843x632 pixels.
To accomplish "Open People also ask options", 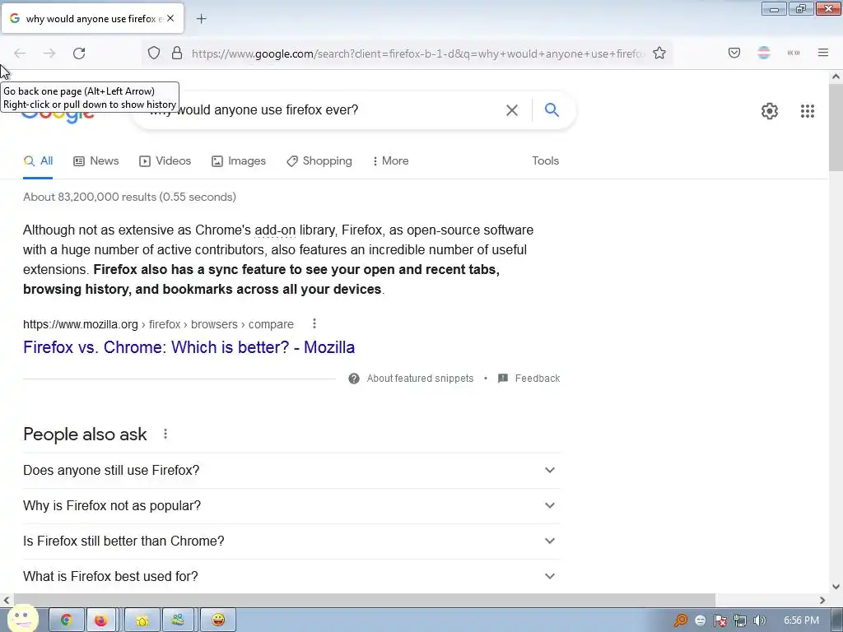I will tap(165, 434).
